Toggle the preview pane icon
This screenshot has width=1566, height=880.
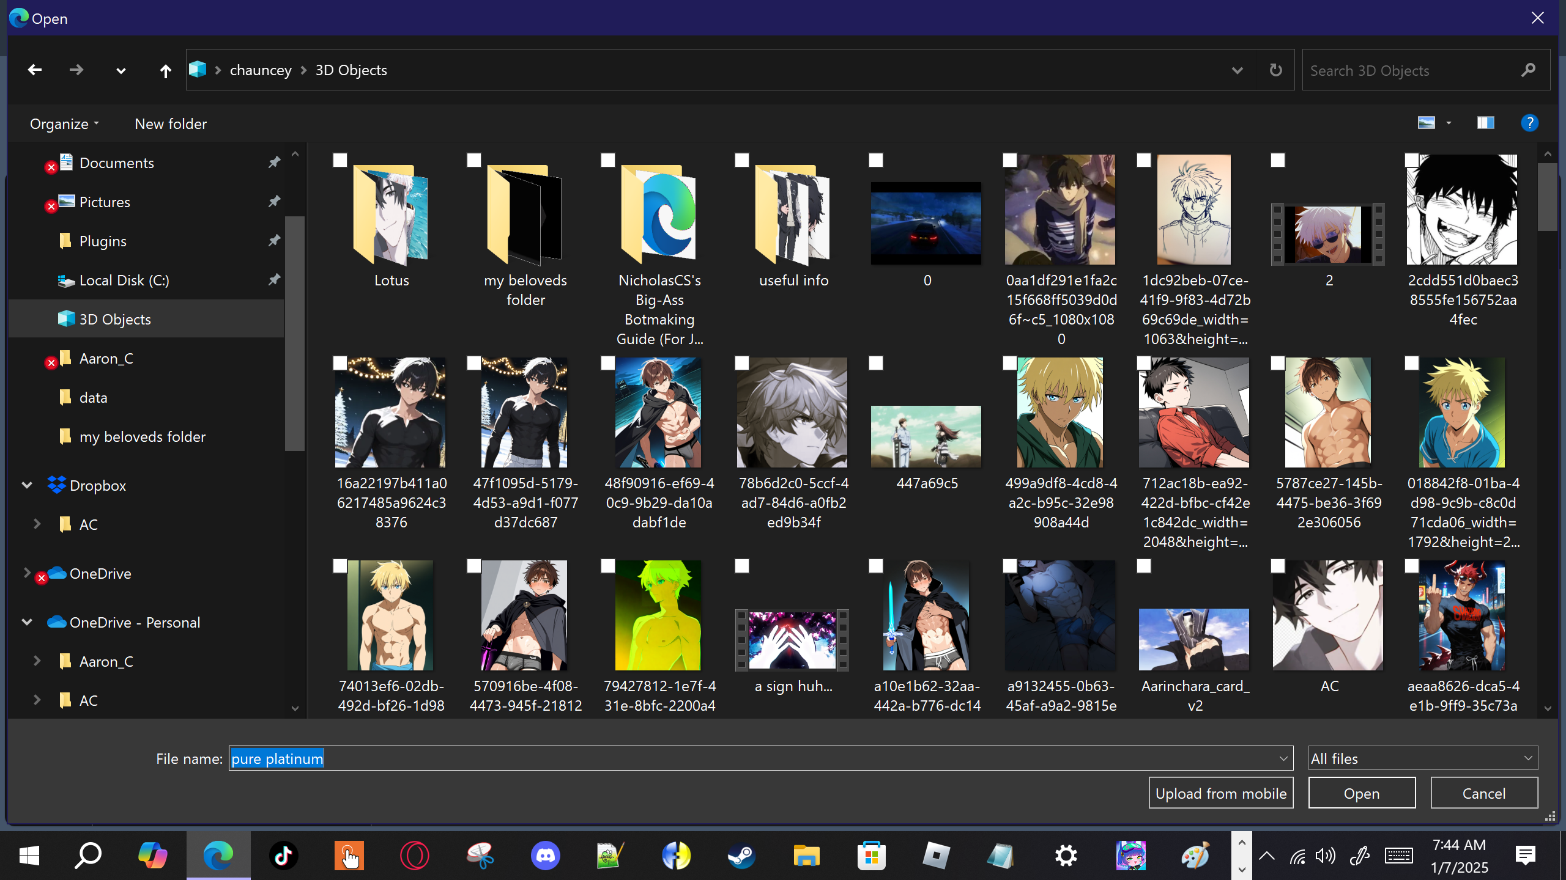1485,123
